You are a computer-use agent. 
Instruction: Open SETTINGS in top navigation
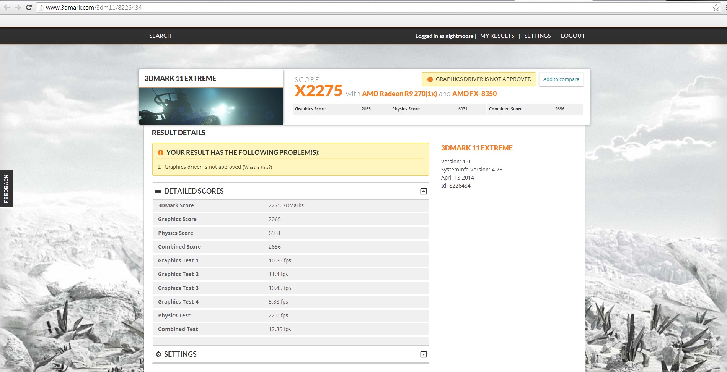[x=537, y=36]
